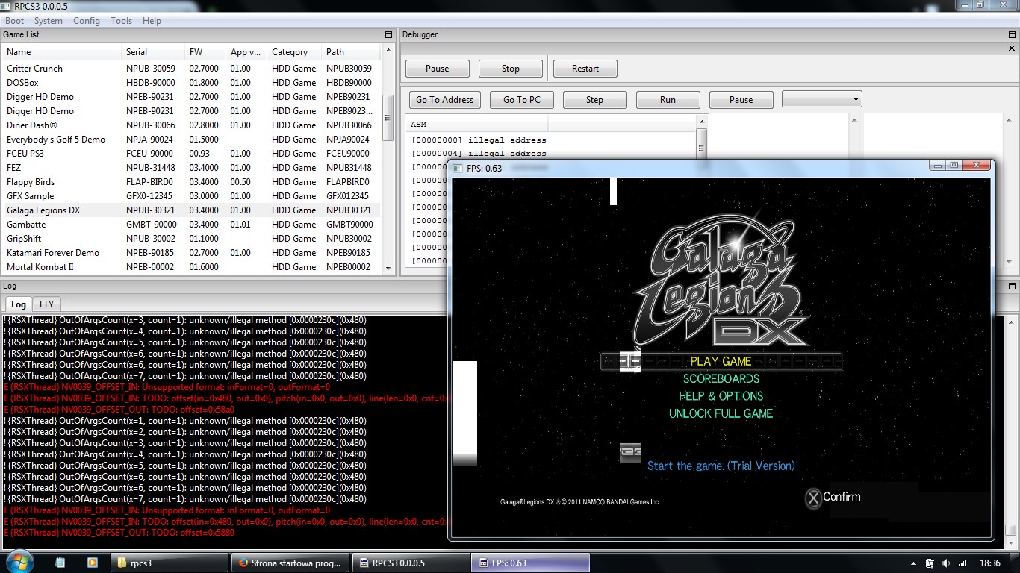1020x573 pixels.
Task: Open the debugger thread selection combo box
Action: pos(821,99)
